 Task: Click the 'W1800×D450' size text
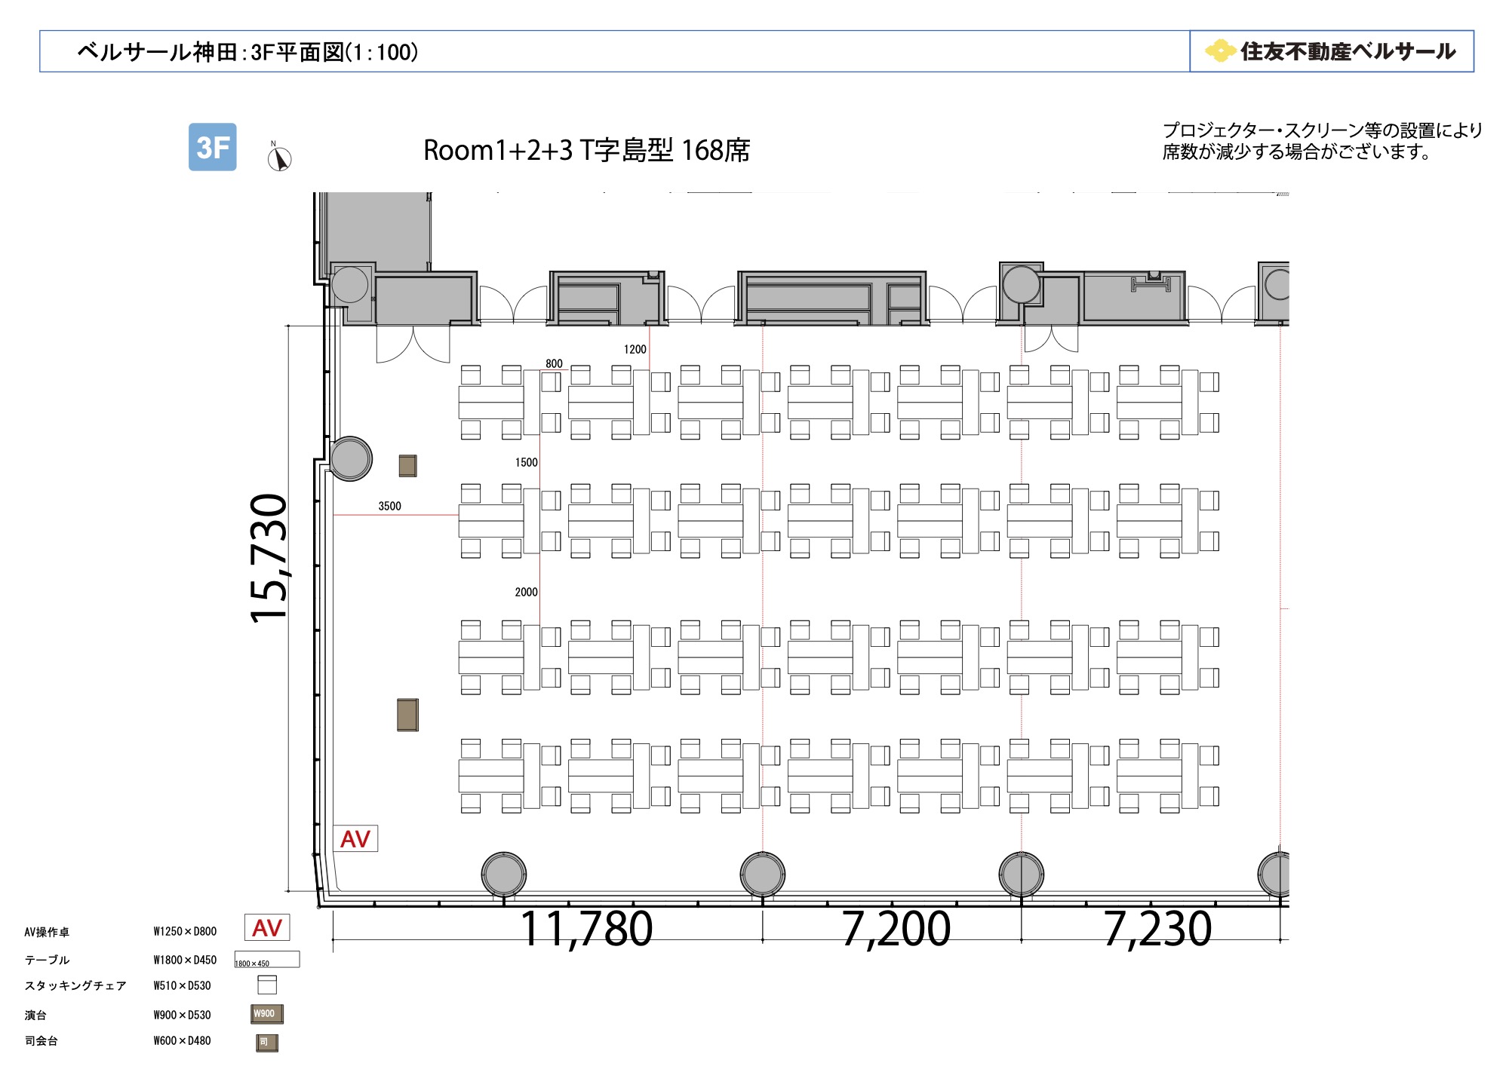[x=185, y=960]
